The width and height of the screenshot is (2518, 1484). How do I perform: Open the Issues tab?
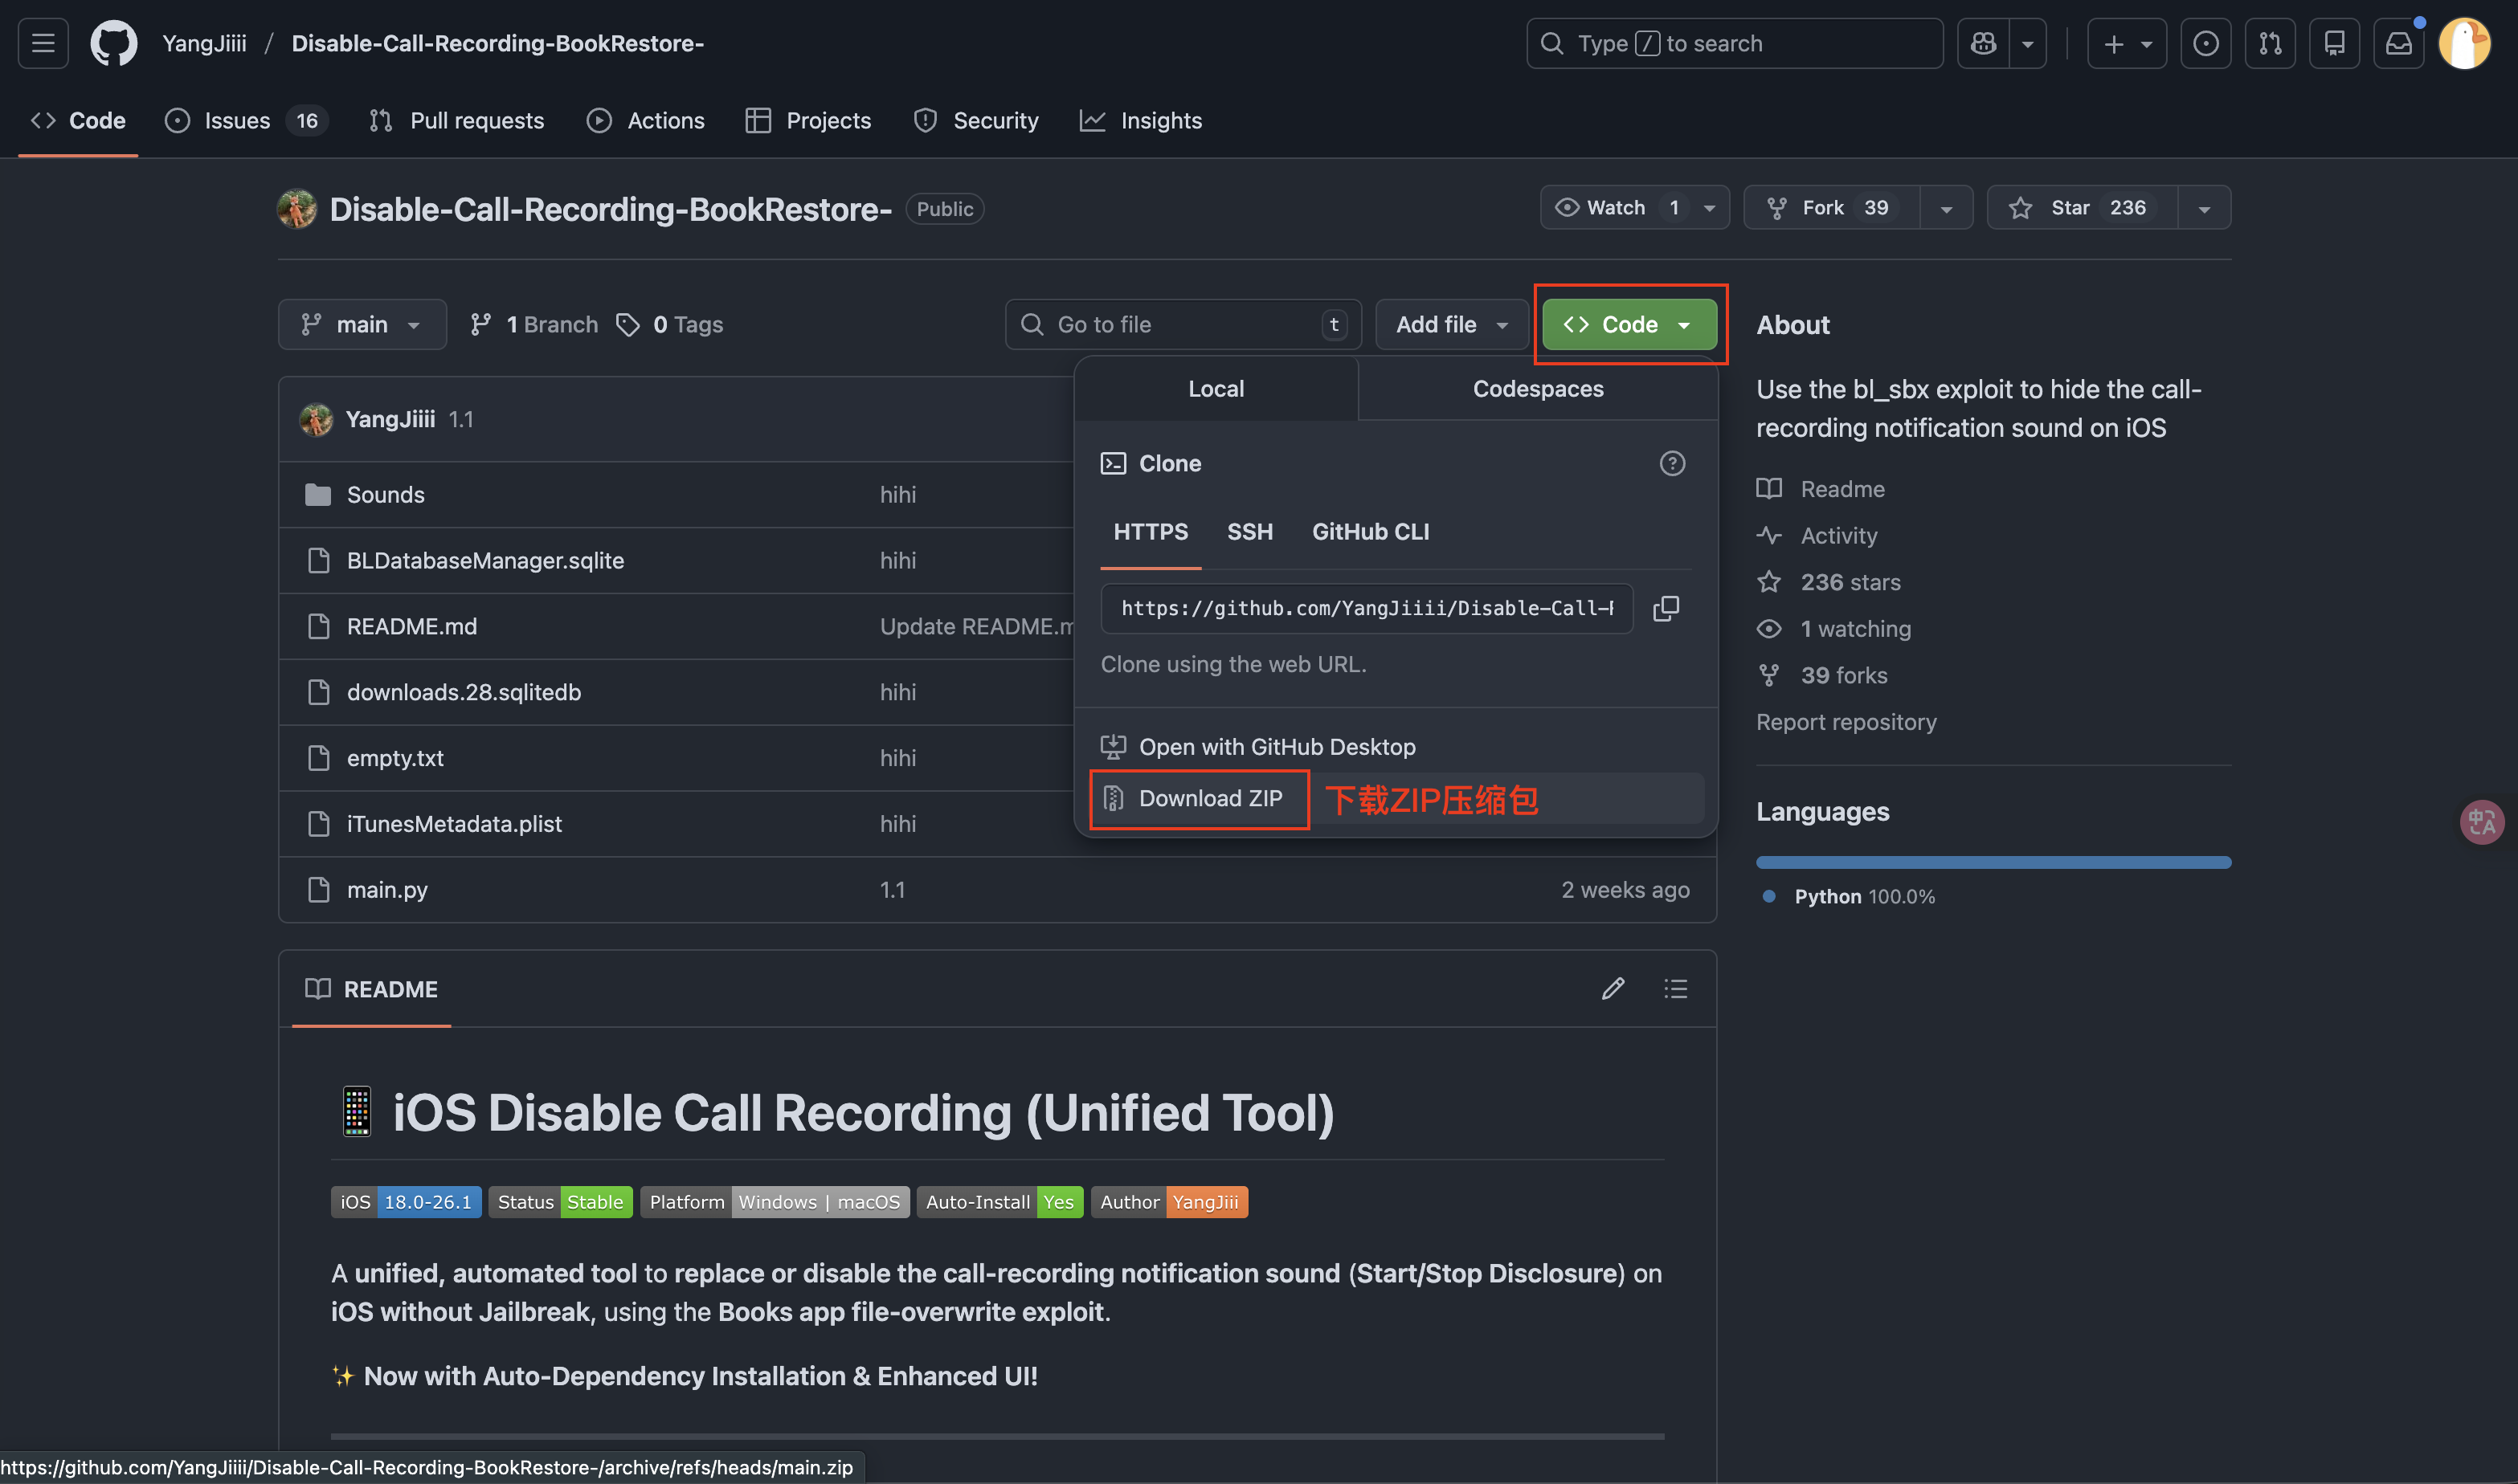tap(237, 120)
